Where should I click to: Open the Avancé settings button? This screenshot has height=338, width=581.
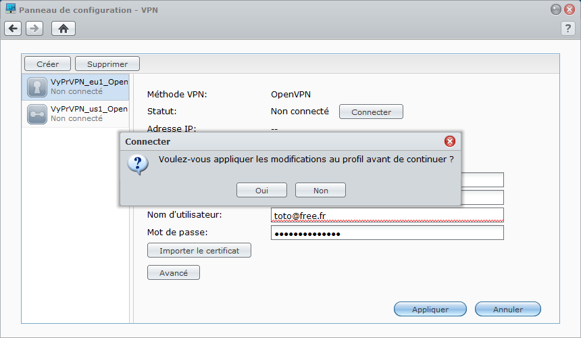(x=174, y=272)
